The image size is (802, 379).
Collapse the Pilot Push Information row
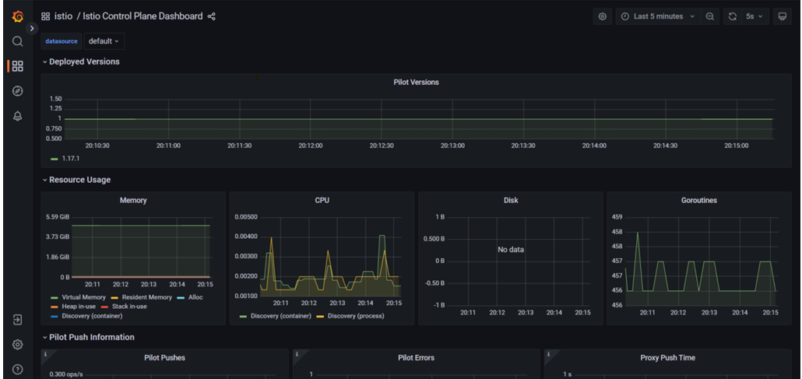(89, 337)
